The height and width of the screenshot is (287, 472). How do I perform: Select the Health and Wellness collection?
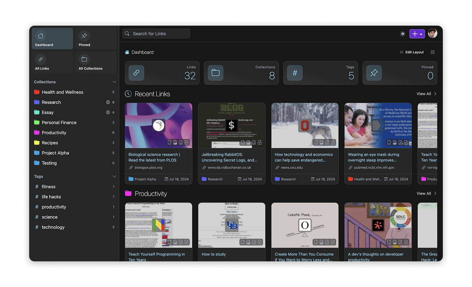point(63,92)
